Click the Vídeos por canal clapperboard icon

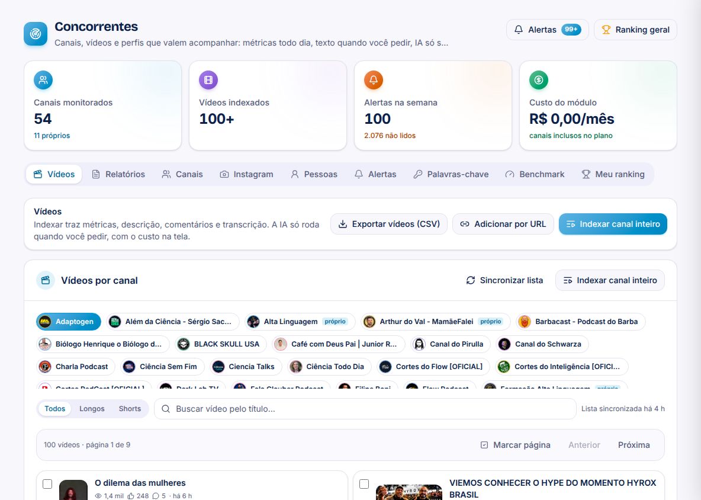[45, 280]
